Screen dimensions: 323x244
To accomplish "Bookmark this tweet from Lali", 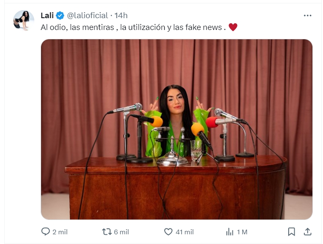I will click(x=291, y=232).
